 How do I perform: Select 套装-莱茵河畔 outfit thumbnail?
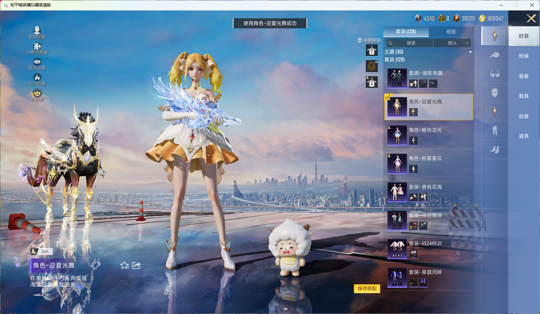tap(397, 277)
